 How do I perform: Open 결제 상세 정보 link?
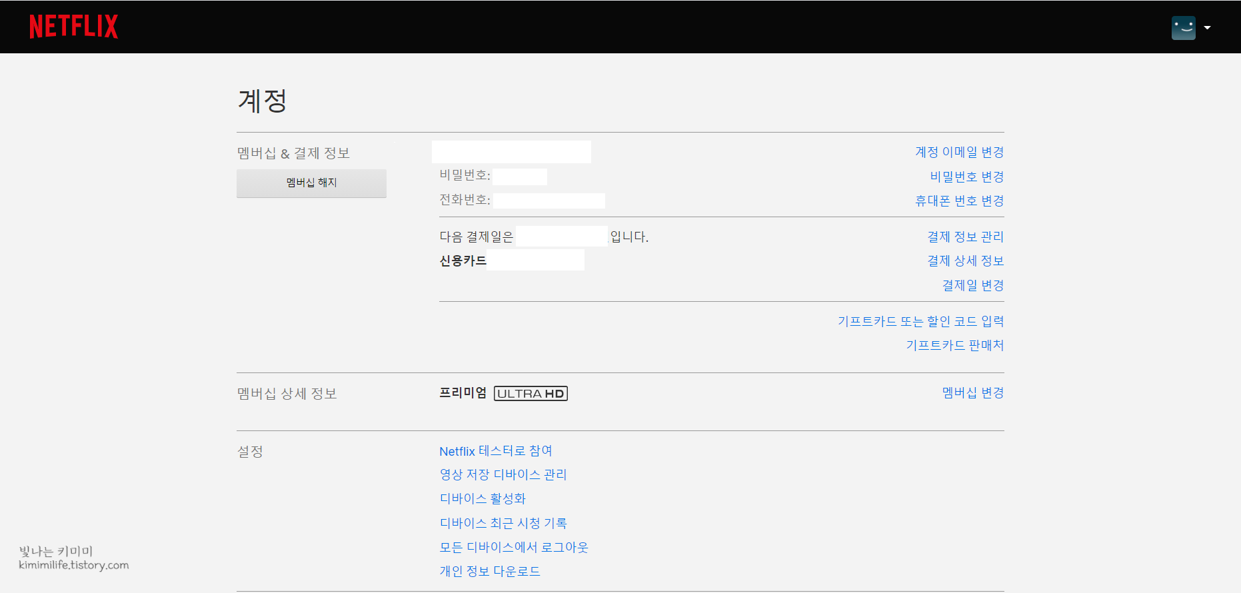click(x=965, y=261)
